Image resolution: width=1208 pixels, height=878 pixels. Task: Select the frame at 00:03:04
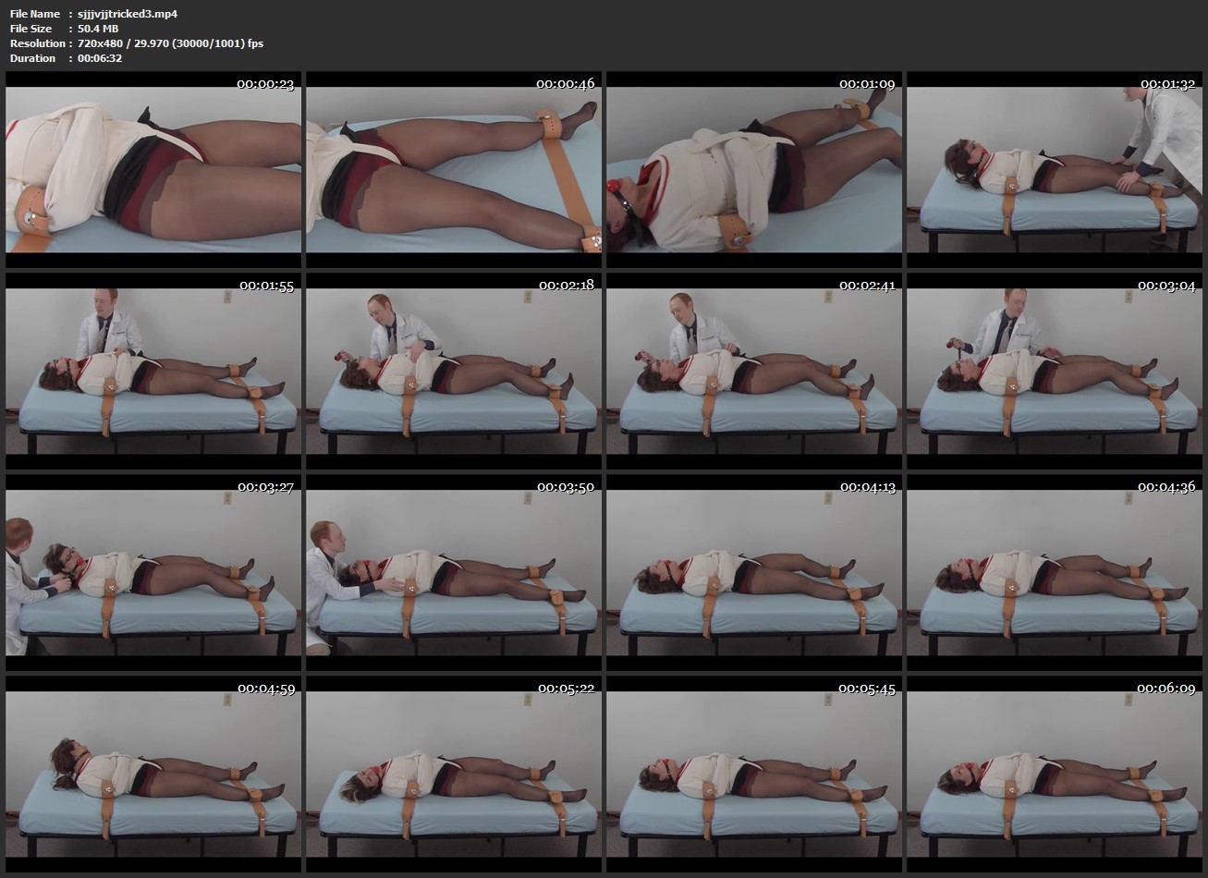point(1055,372)
